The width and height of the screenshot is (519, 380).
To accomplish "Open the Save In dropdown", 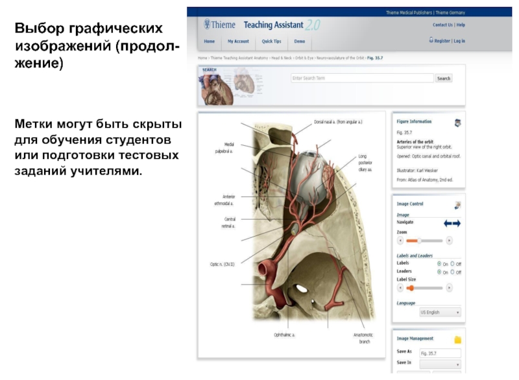I will [x=440, y=364].
